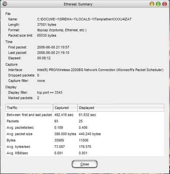Click the libpcap format value
The height and width of the screenshot is (174, 170).
tap(62, 30)
